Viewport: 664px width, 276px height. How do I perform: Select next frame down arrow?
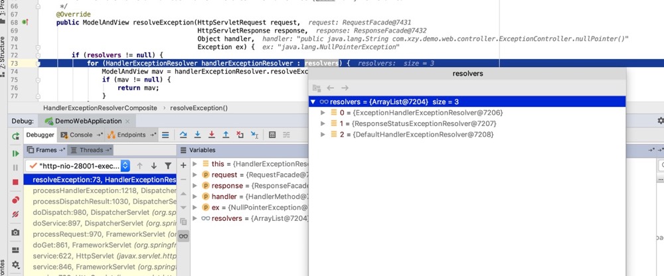[x=154, y=166]
